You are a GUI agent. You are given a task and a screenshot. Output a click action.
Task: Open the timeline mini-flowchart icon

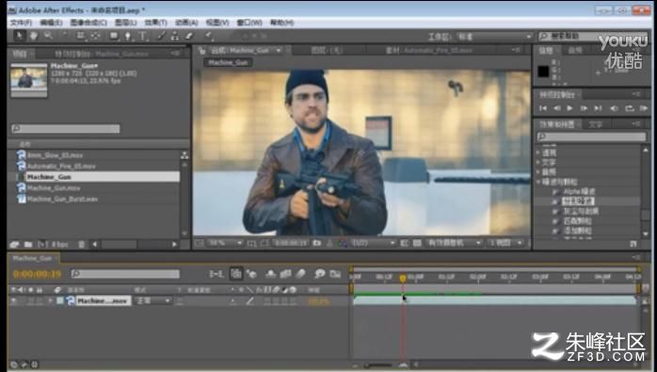(216, 274)
